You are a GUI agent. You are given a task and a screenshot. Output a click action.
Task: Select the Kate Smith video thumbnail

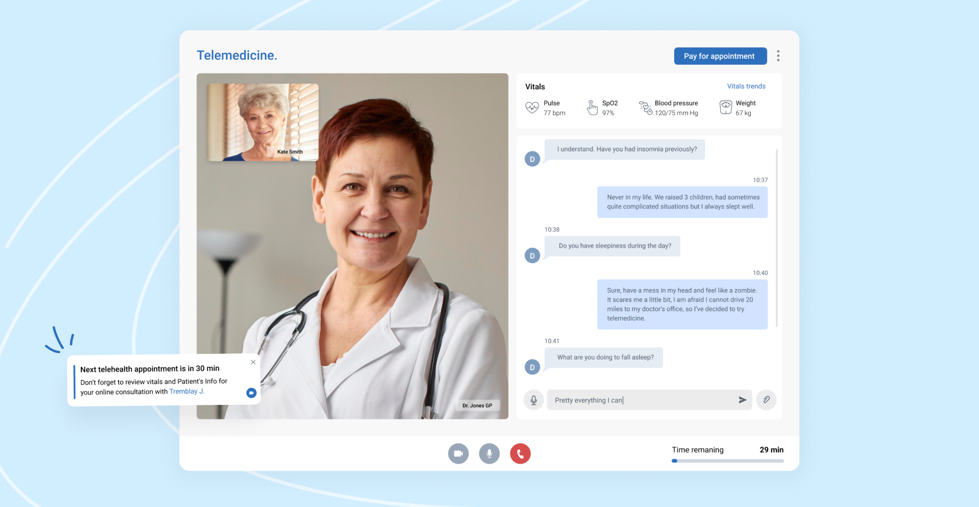pos(263,122)
